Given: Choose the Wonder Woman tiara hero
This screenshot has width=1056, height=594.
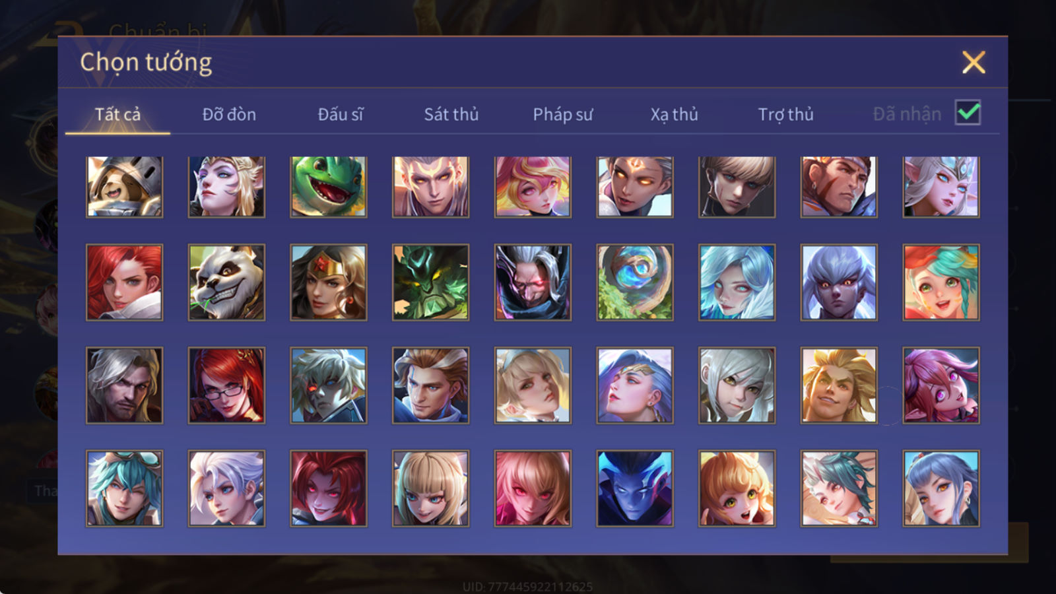Looking at the screenshot, I should pyautogui.click(x=329, y=282).
